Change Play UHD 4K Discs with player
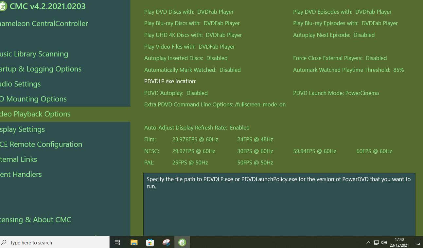Viewport: 423px width, 248px height. 193,35
